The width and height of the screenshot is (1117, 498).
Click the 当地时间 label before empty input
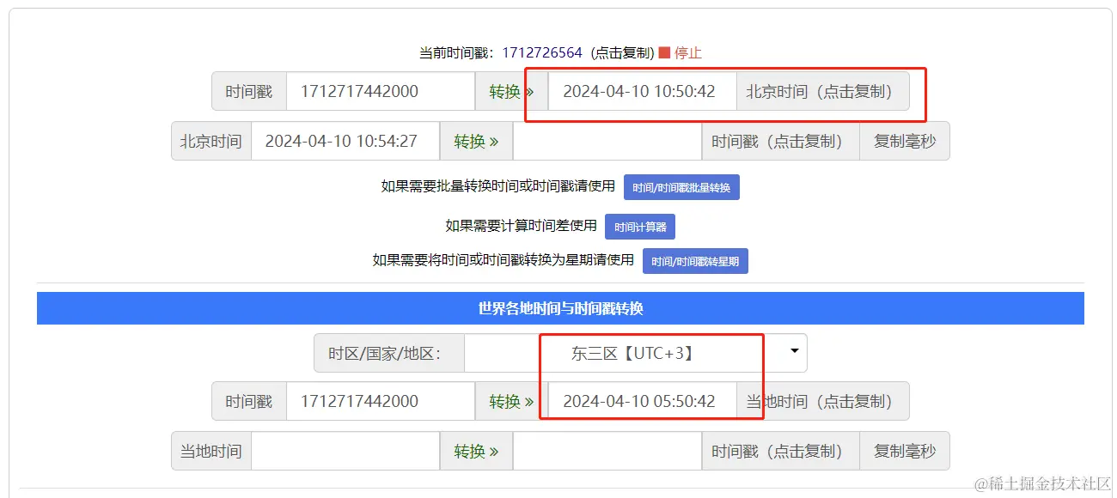pyautogui.click(x=211, y=451)
